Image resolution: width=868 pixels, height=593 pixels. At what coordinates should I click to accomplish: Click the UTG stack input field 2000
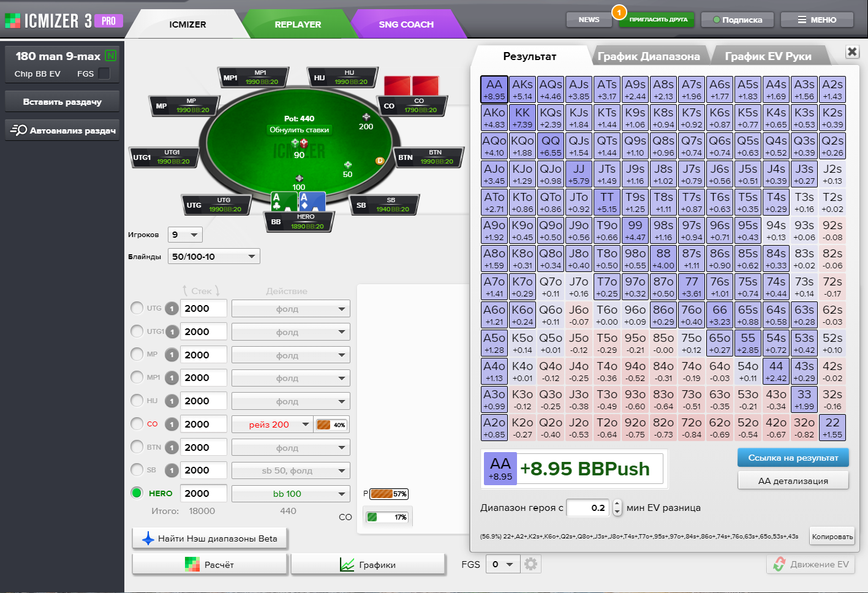point(204,308)
